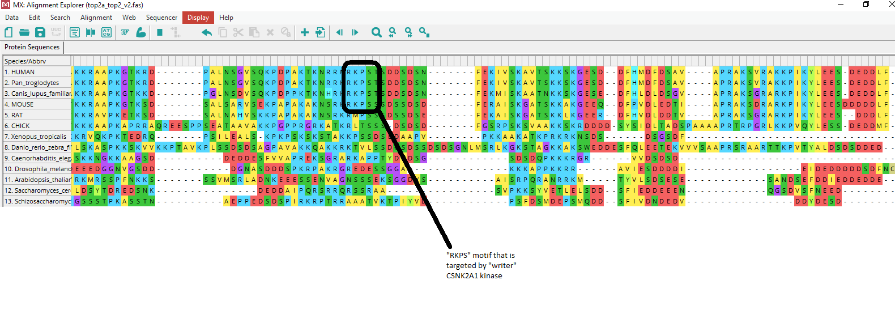Click the undo arrow icon
This screenshot has width=895, height=331.
[207, 33]
